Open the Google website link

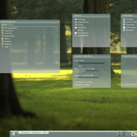(128, 20)
